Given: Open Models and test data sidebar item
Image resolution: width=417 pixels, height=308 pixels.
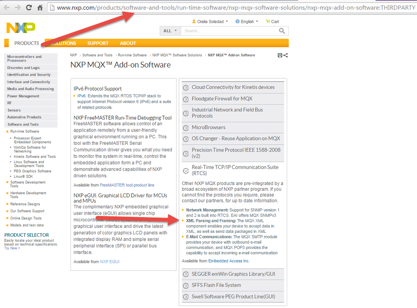Looking at the screenshot, I should click(27, 225).
